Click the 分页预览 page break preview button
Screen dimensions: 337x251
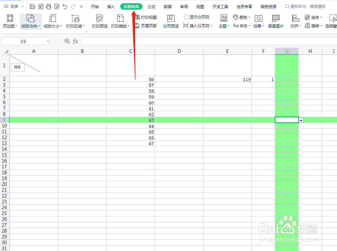pyautogui.click(x=171, y=21)
